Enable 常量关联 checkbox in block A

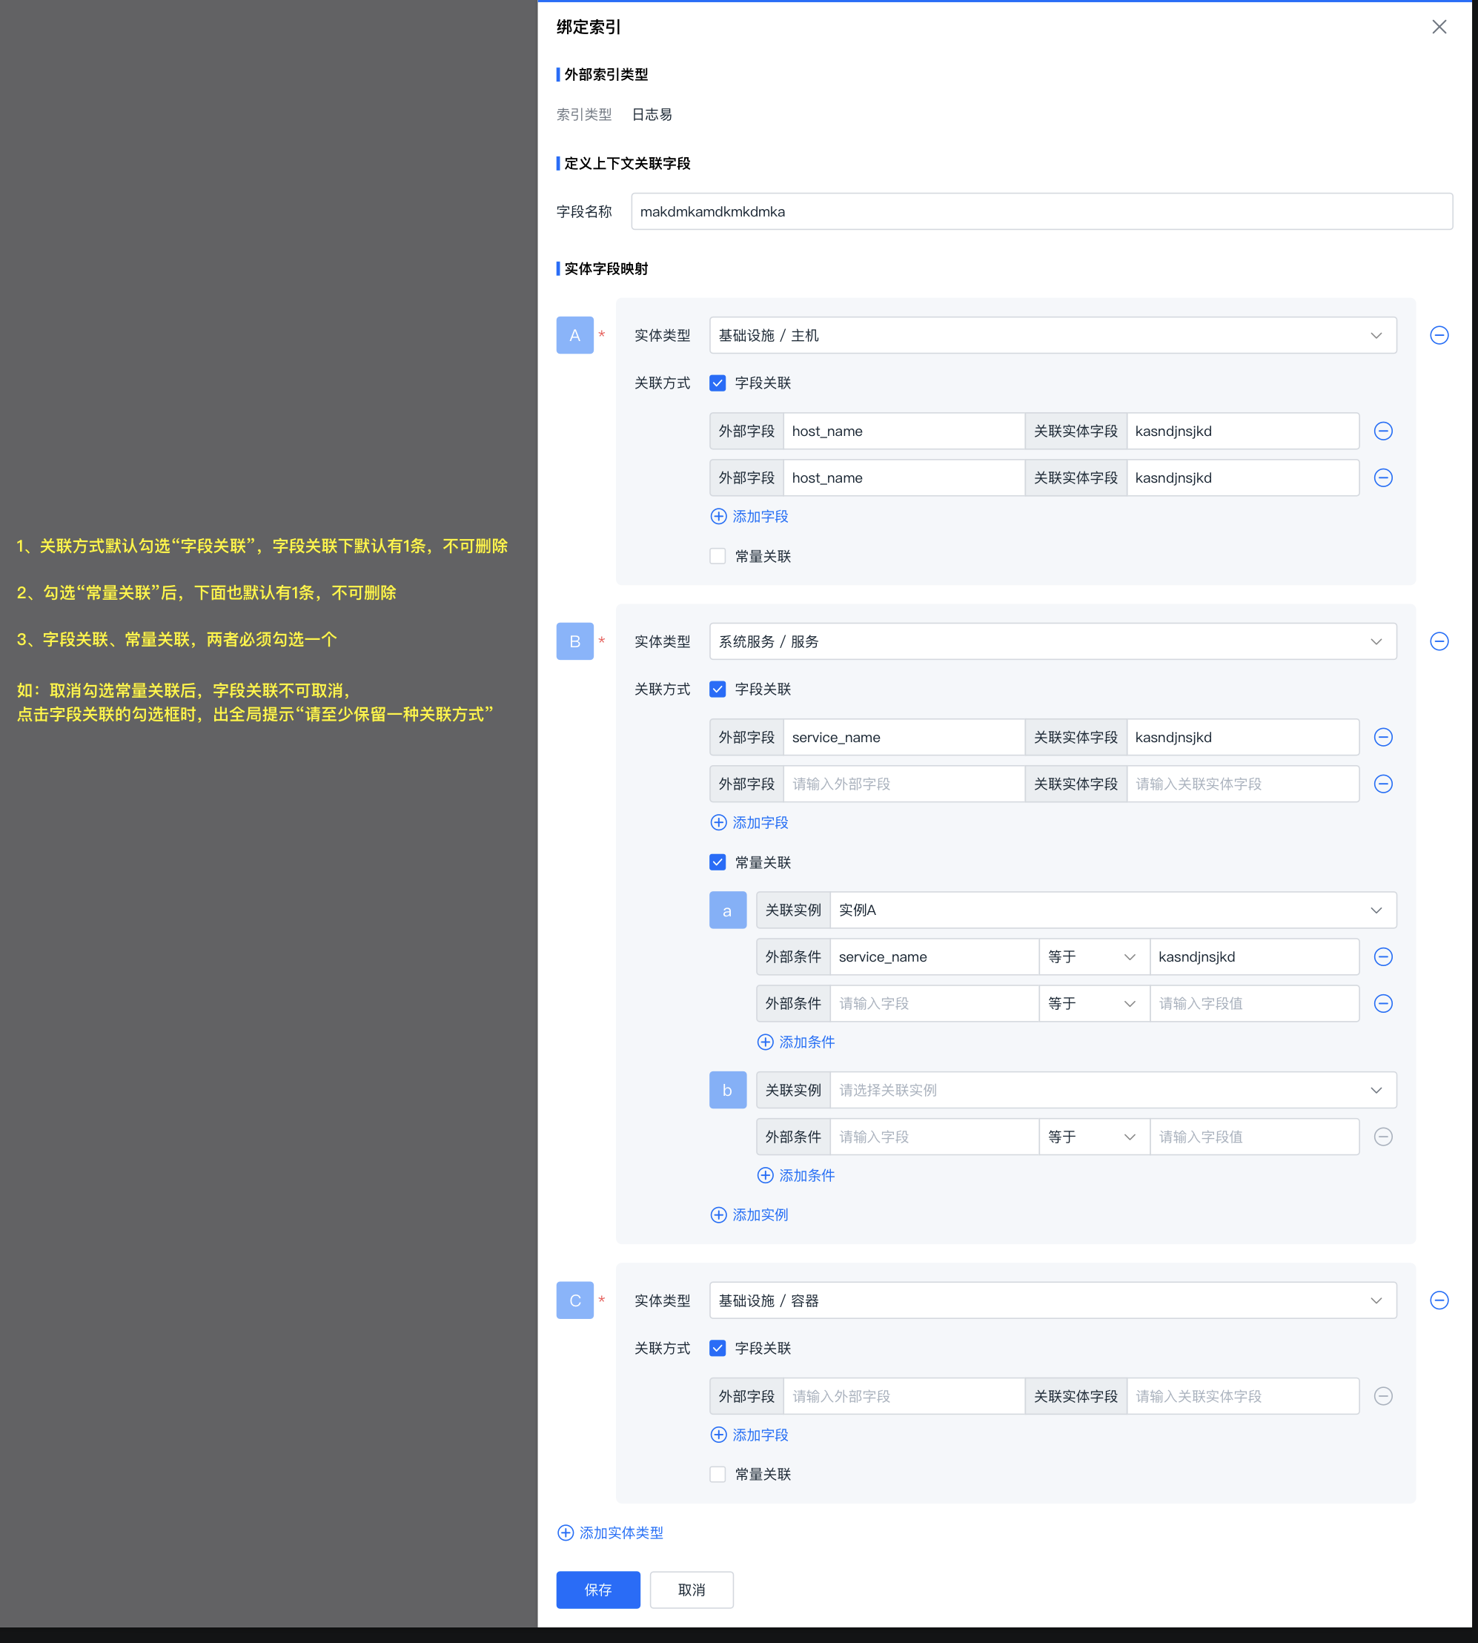pyautogui.click(x=717, y=556)
